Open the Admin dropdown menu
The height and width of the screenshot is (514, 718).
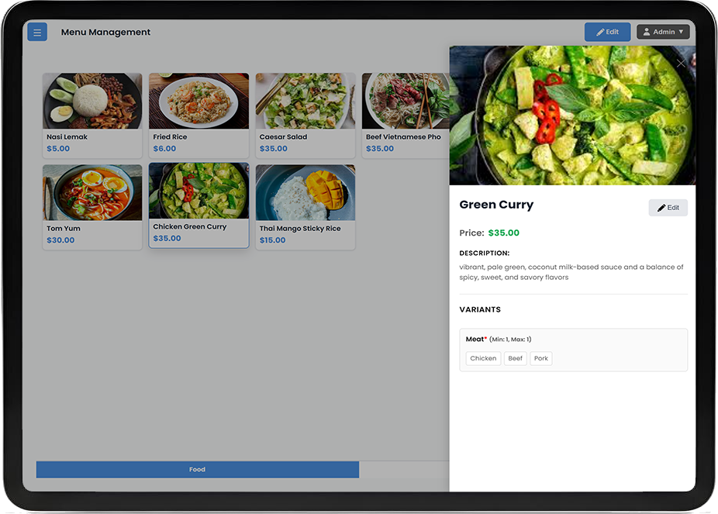663,32
